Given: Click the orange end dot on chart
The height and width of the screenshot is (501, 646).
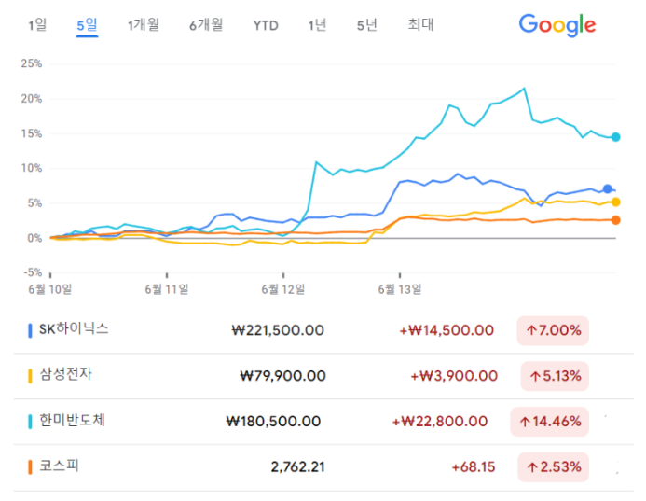Looking at the screenshot, I should pyautogui.click(x=615, y=220).
